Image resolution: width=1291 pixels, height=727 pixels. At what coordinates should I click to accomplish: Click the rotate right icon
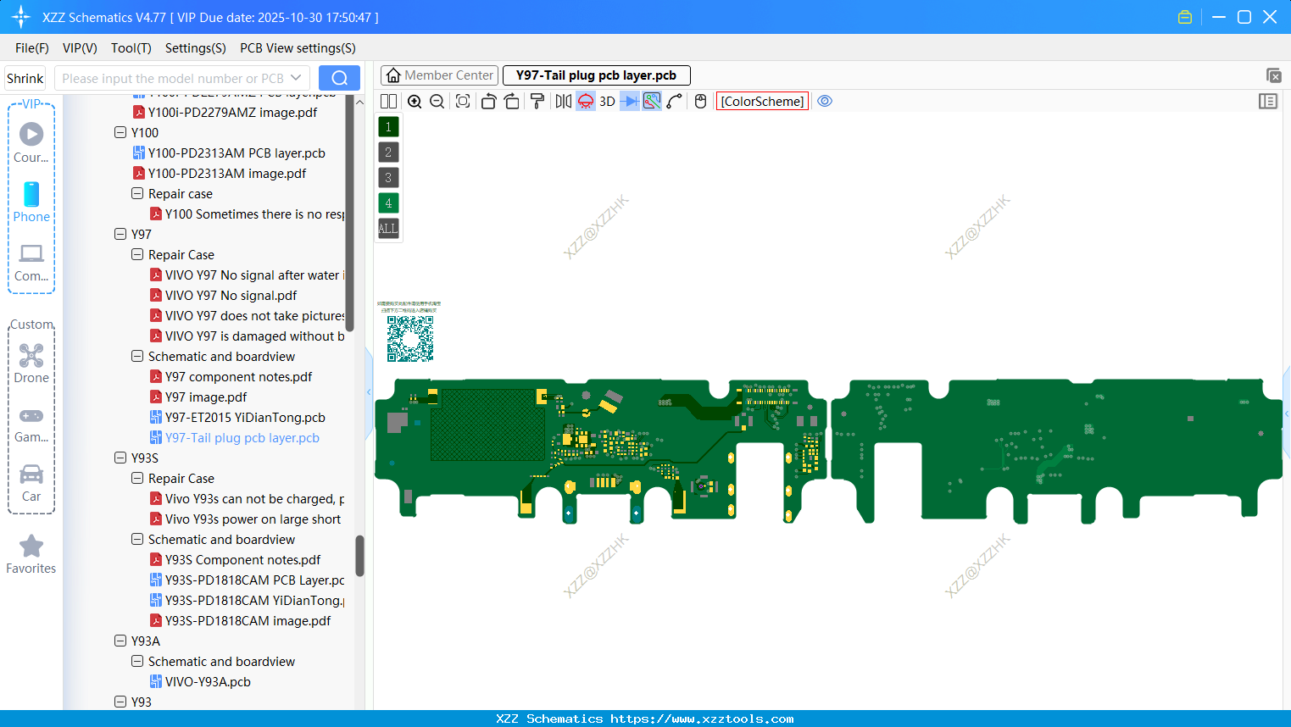click(x=512, y=101)
